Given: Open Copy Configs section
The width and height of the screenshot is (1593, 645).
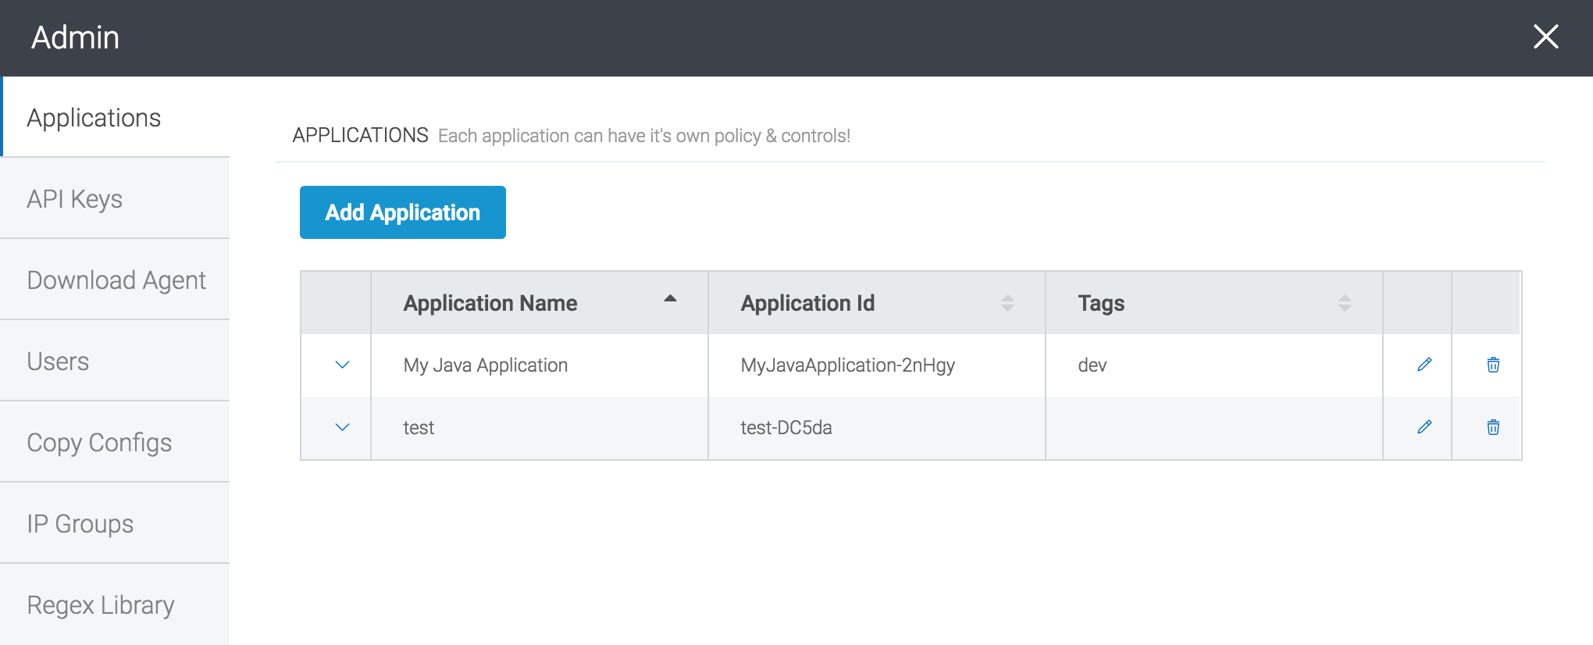Looking at the screenshot, I should coord(99,443).
